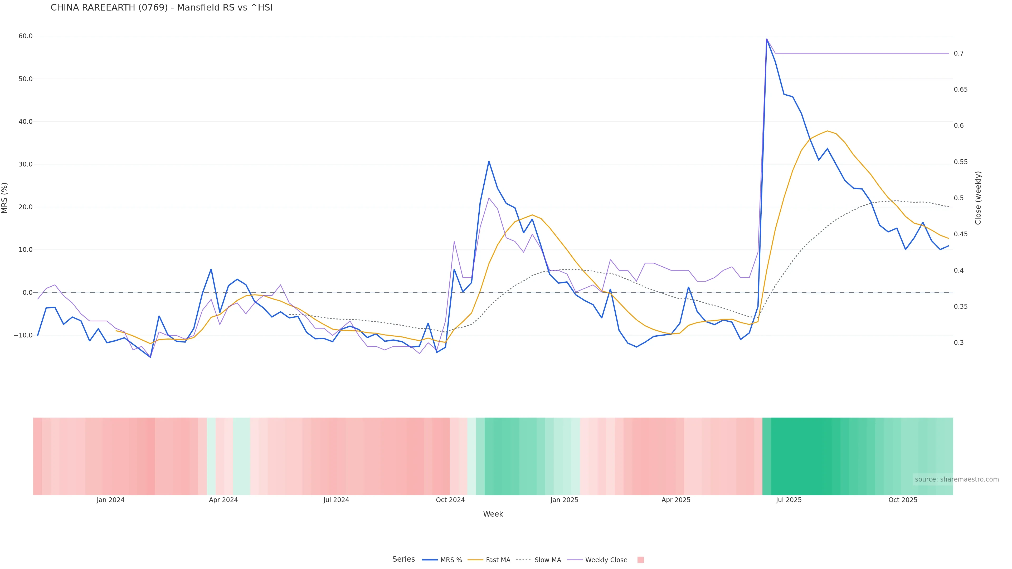Click the dashed Slow MA line icon in legend
The width and height of the screenshot is (1012, 569).
tap(523, 560)
